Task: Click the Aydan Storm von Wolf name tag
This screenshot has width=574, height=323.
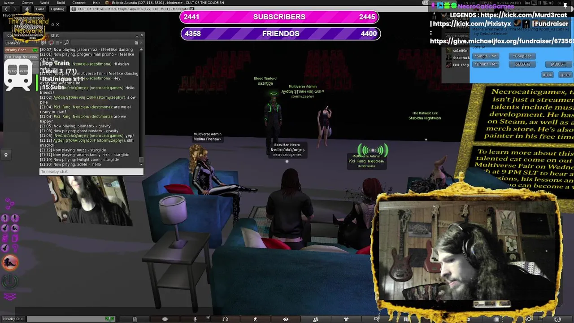Action: [x=303, y=91]
